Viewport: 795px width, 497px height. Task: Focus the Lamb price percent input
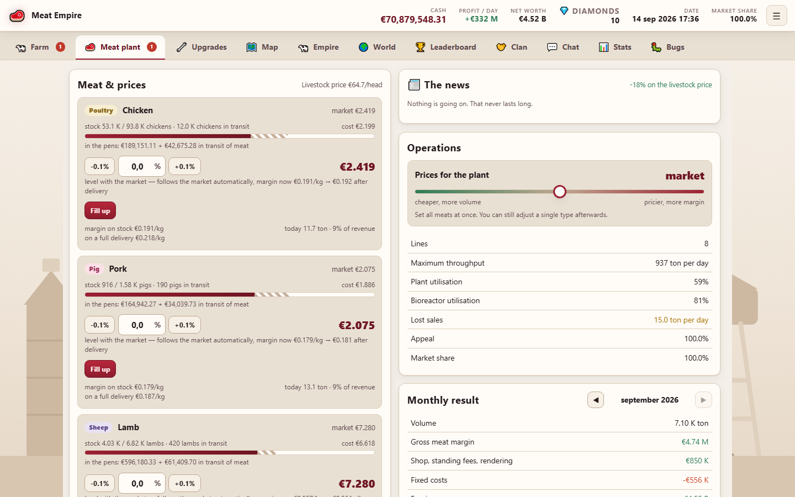pyautogui.click(x=142, y=483)
